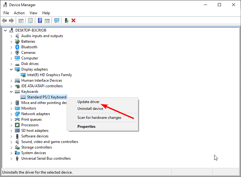Click the Disk drives icon
Viewport: 241px width, 177px height.
(17, 64)
